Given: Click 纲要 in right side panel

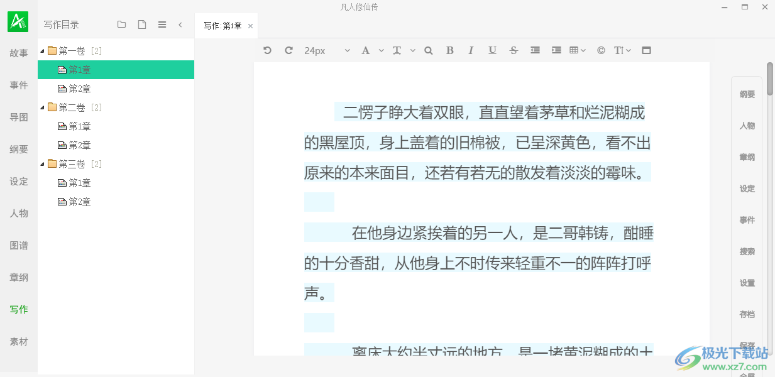Looking at the screenshot, I should coord(747,94).
